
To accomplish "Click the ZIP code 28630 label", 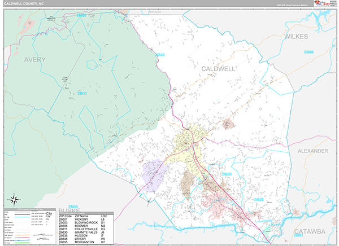I will [x=259, y=200].
